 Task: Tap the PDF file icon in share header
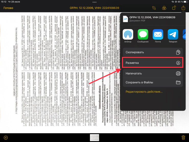pos(126,19)
